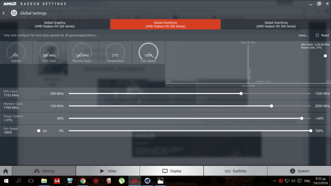Open the red gear taskbar icon
This screenshot has height=186, width=331.
pos(96,181)
